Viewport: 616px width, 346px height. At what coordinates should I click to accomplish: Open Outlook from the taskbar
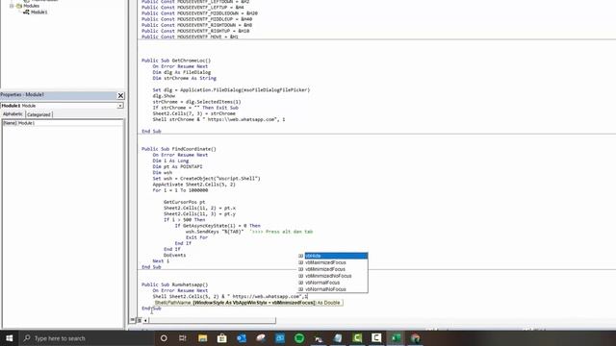click(242, 338)
